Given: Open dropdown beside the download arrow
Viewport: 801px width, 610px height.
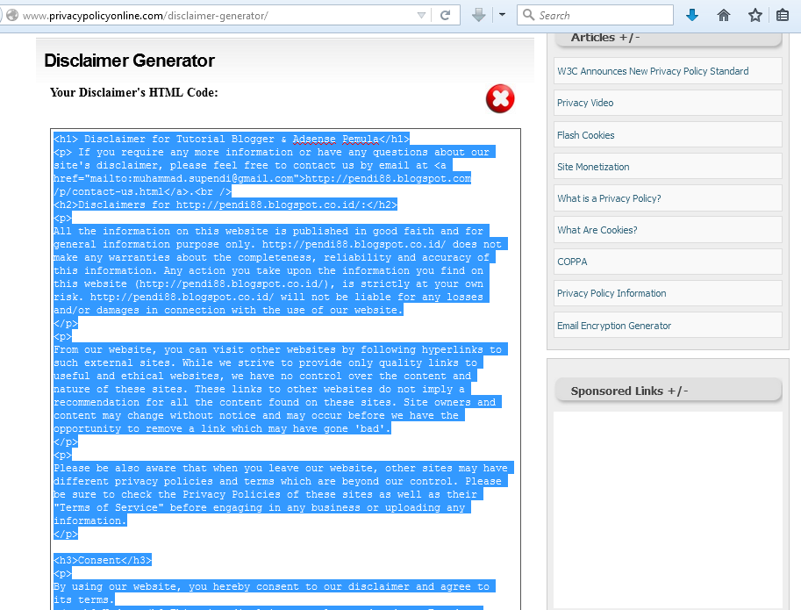Looking at the screenshot, I should click(x=502, y=15).
